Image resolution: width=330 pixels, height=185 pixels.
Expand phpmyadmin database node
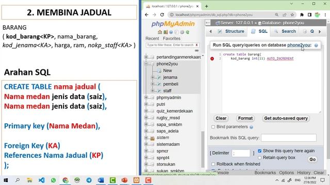pyautogui.click(x=146, y=97)
